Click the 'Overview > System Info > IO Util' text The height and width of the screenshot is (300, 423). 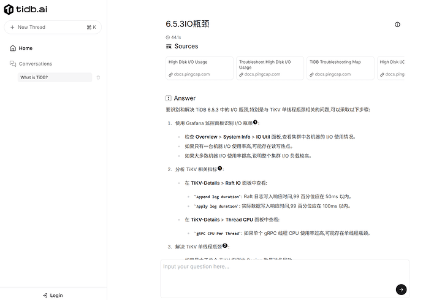coord(233,137)
